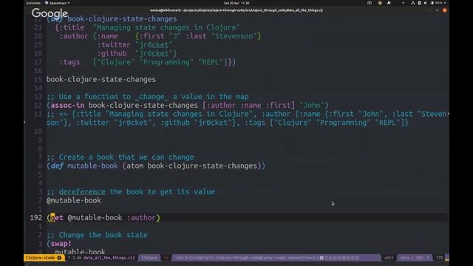Click the leftmost tray icon beside the orange circle
This screenshot has height=266, width=473.
pos(370,3)
